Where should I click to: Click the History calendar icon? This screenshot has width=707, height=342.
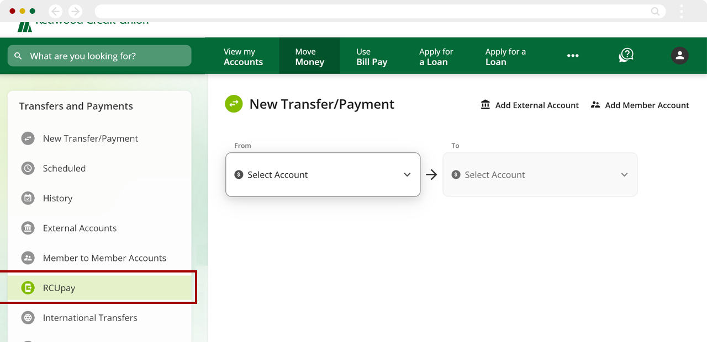[x=28, y=198]
